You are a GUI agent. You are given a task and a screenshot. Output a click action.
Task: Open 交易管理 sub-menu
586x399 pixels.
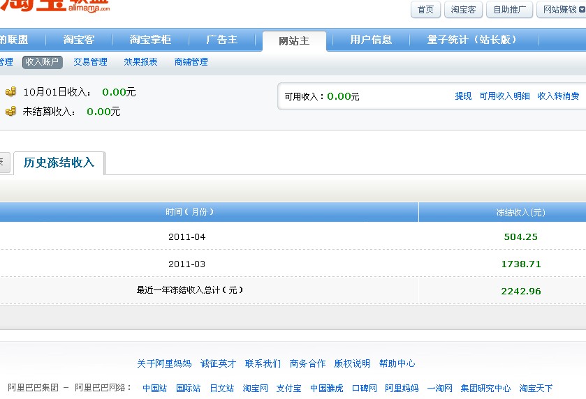pyautogui.click(x=90, y=62)
